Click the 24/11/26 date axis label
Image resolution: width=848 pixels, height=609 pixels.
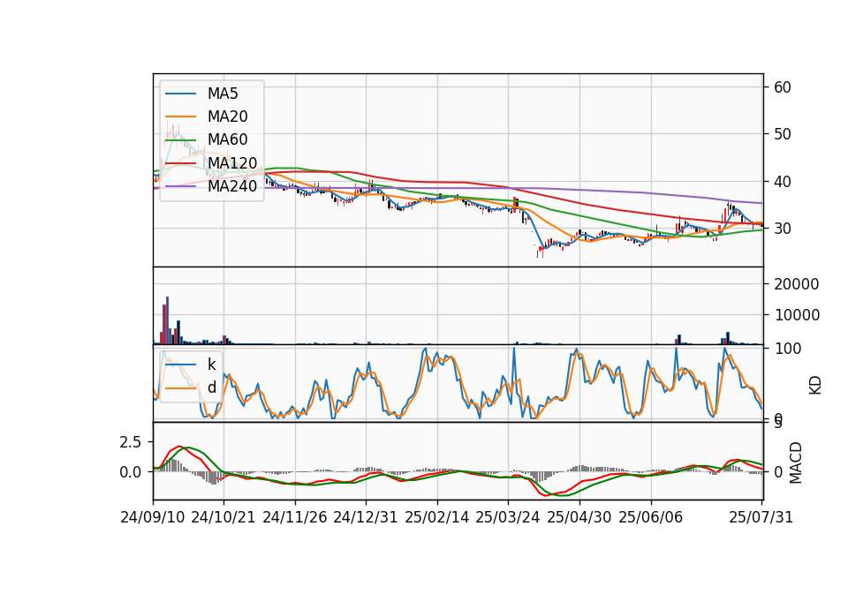(295, 517)
